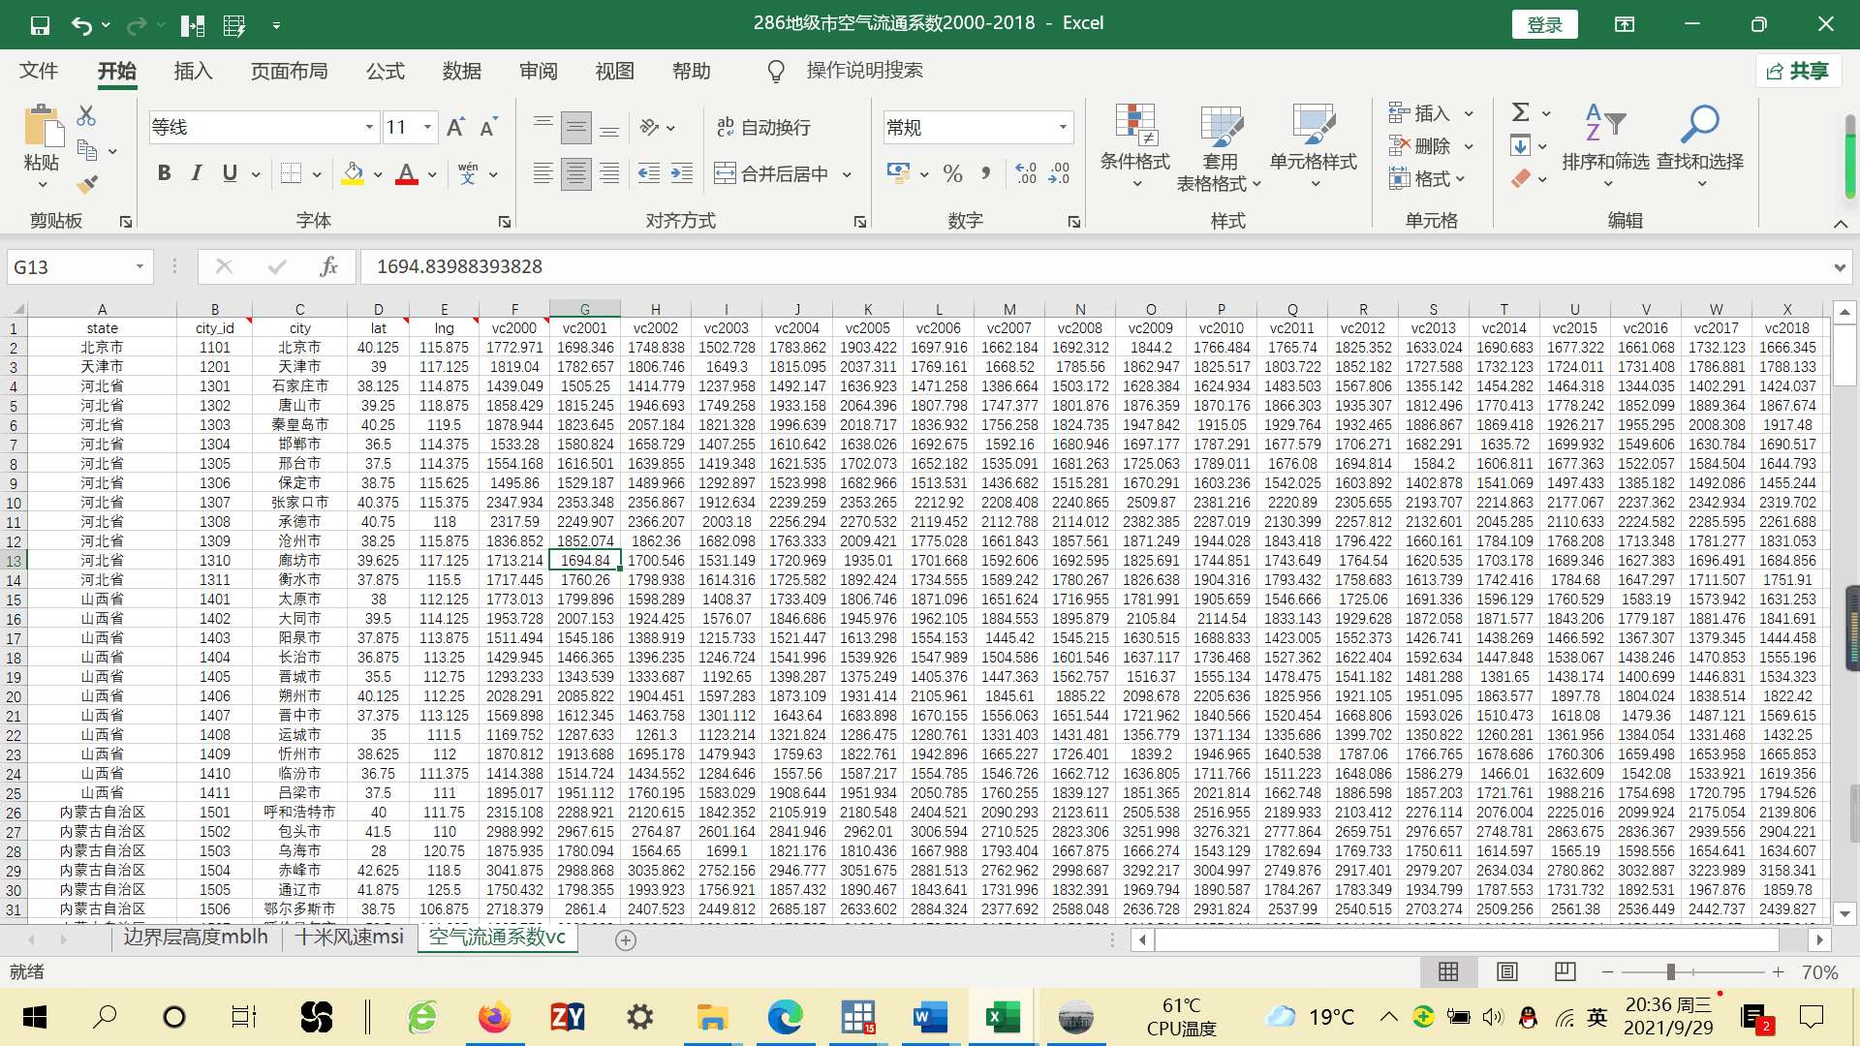The height and width of the screenshot is (1046, 1860).
Task: Expand the Name Box dropdown arrow
Action: click(x=140, y=266)
